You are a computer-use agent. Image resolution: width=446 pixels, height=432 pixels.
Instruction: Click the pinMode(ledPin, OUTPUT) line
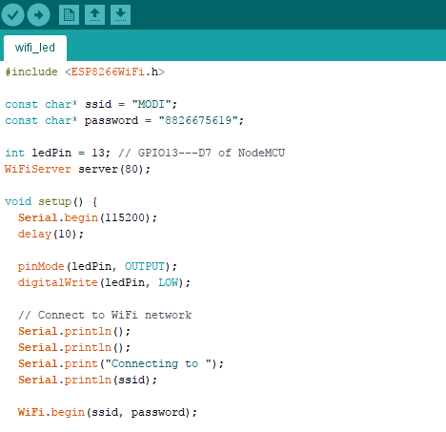97,266
